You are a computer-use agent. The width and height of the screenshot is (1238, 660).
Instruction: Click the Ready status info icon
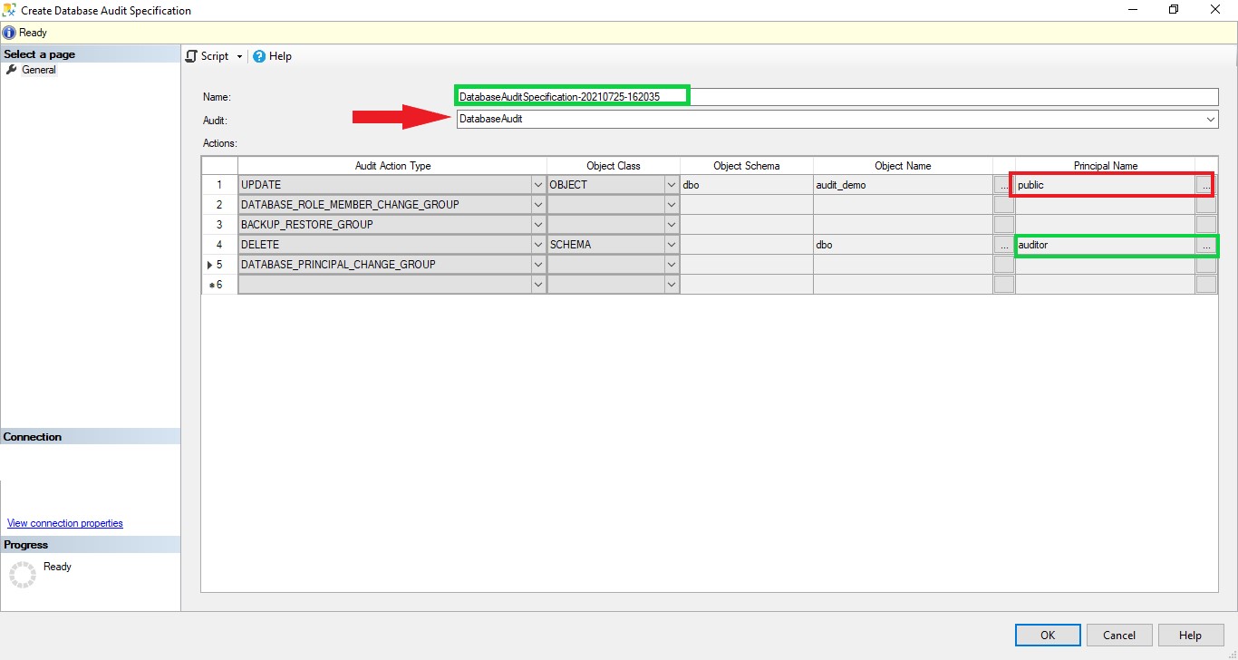coord(8,33)
